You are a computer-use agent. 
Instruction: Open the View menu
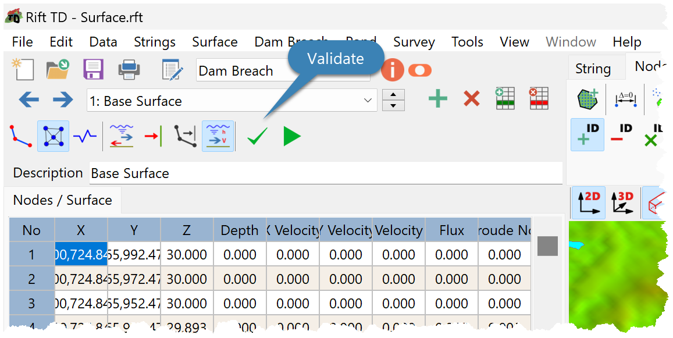[x=514, y=42]
